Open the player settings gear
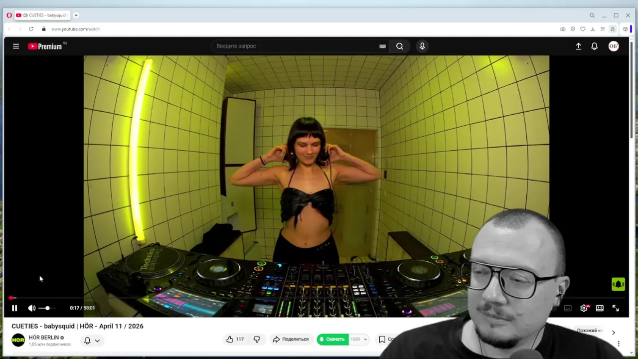The width and height of the screenshot is (638, 359). click(x=584, y=308)
